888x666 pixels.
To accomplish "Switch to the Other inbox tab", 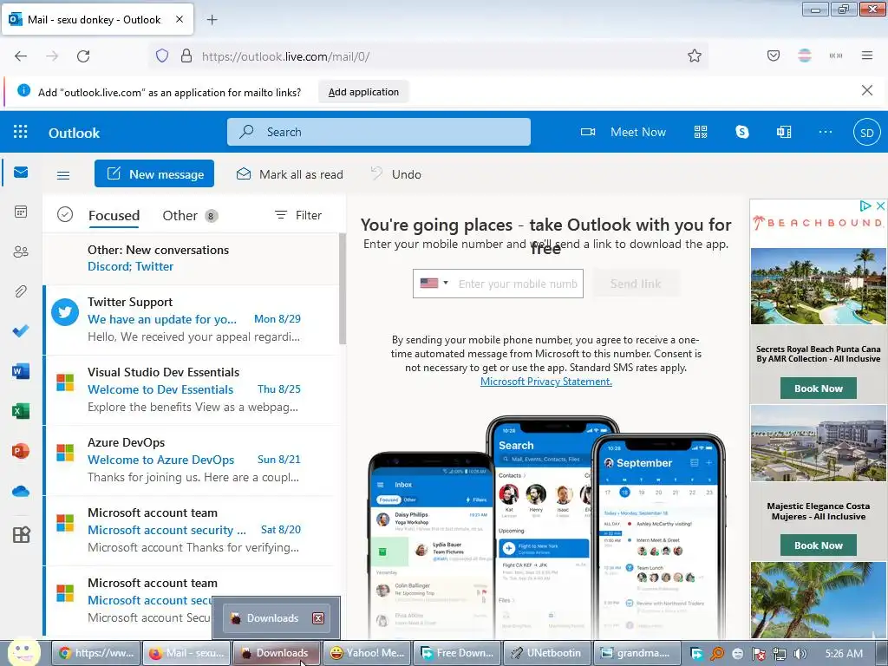I will click(190, 215).
